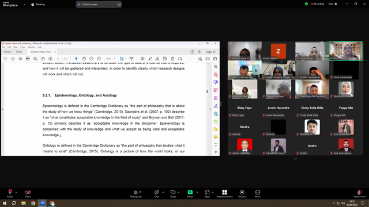Zoom in with plus circle

(x=99, y=59)
